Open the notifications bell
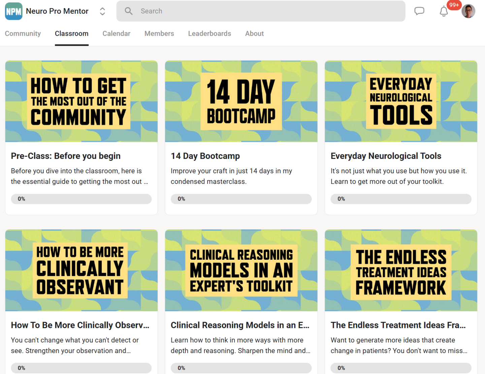485x374 pixels. coord(444,12)
